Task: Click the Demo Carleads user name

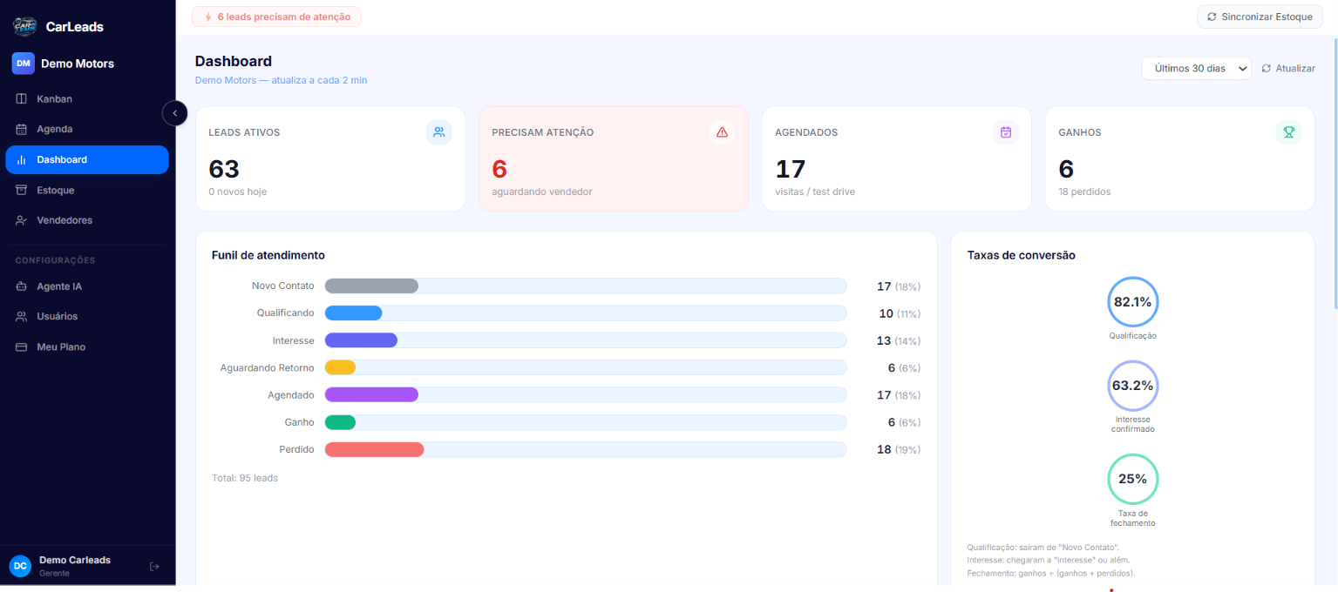Action: pyautogui.click(x=75, y=560)
